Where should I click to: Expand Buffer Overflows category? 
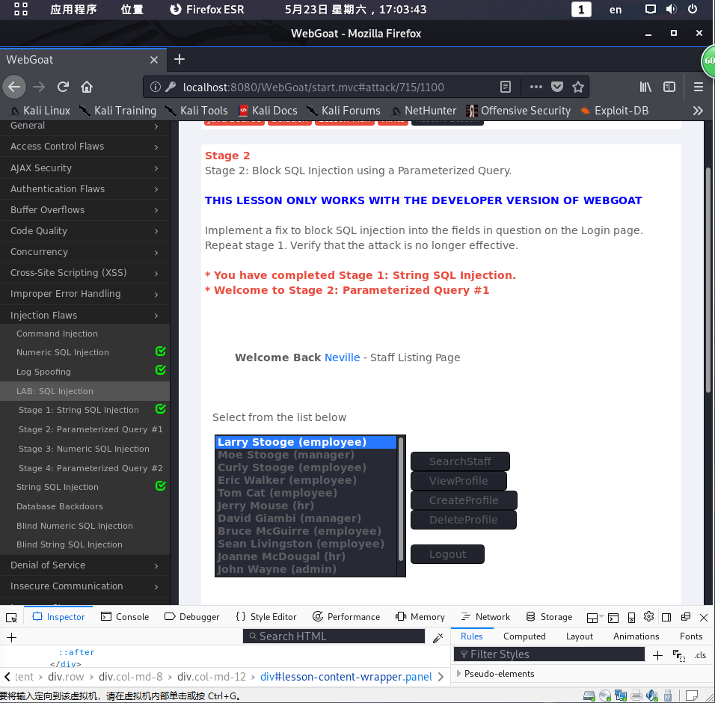85,209
